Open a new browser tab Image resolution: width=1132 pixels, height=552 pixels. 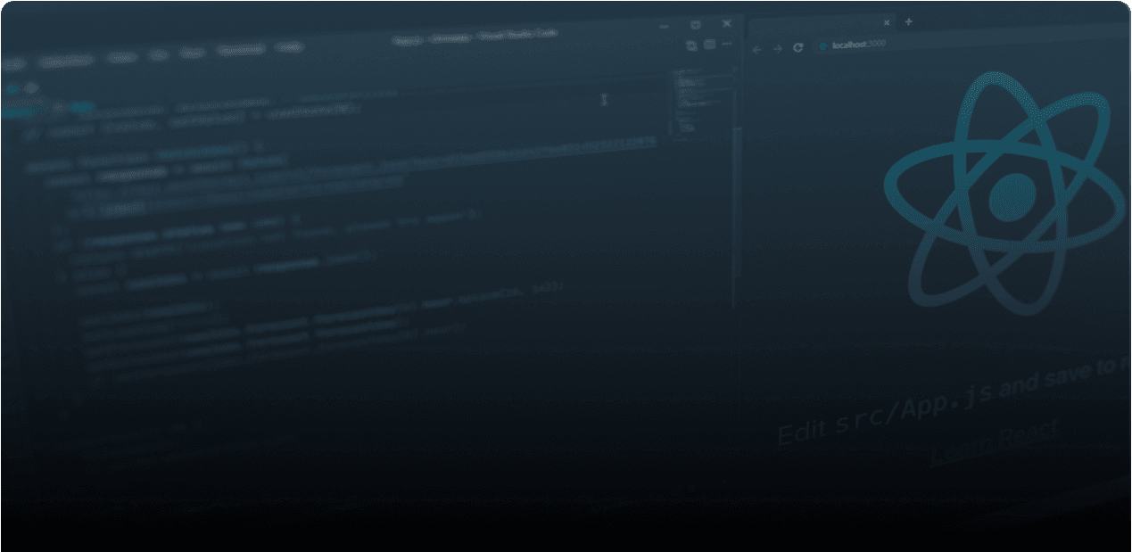click(x=909, y=21)
